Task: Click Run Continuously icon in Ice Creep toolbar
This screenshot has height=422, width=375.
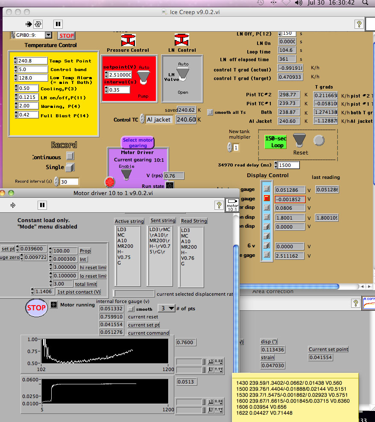Action: 38,24
